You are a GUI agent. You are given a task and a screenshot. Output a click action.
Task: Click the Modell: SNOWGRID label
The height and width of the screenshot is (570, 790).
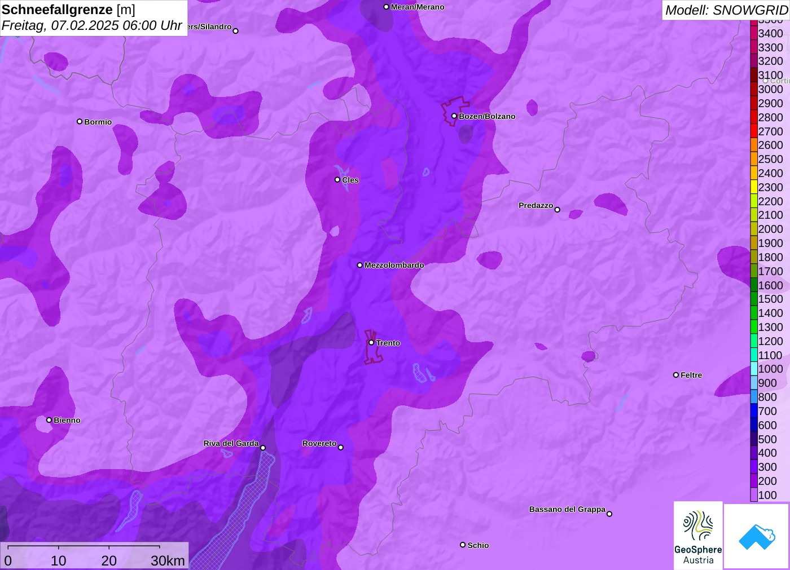pos(726,10)
